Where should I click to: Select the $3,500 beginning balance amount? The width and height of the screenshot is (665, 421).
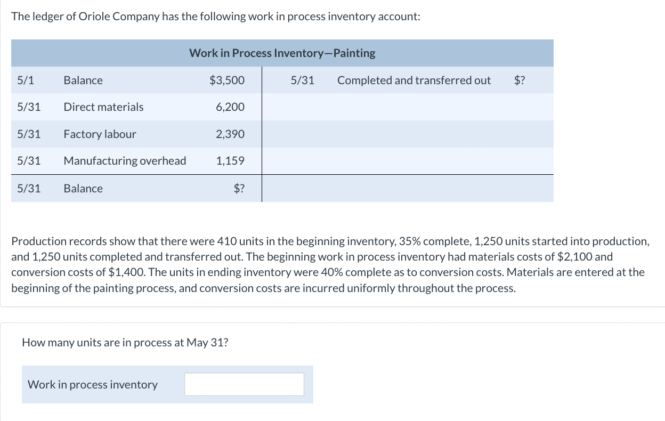pos(225,80)
